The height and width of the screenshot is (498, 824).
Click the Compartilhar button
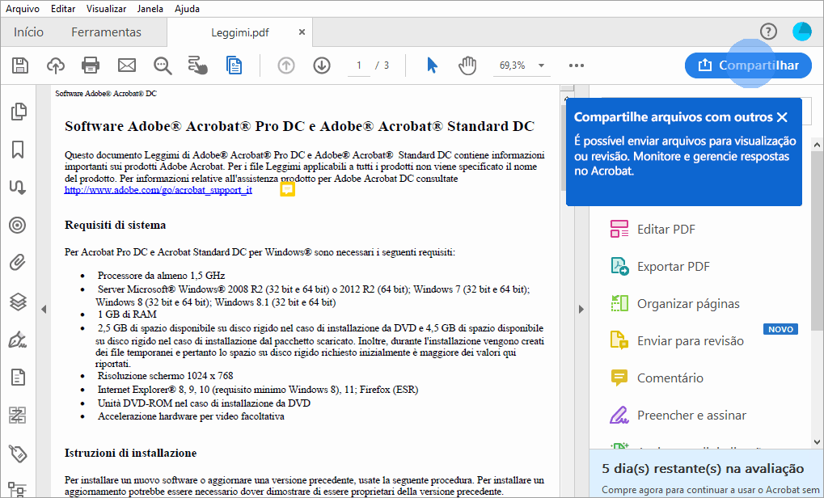click(748, 65)
